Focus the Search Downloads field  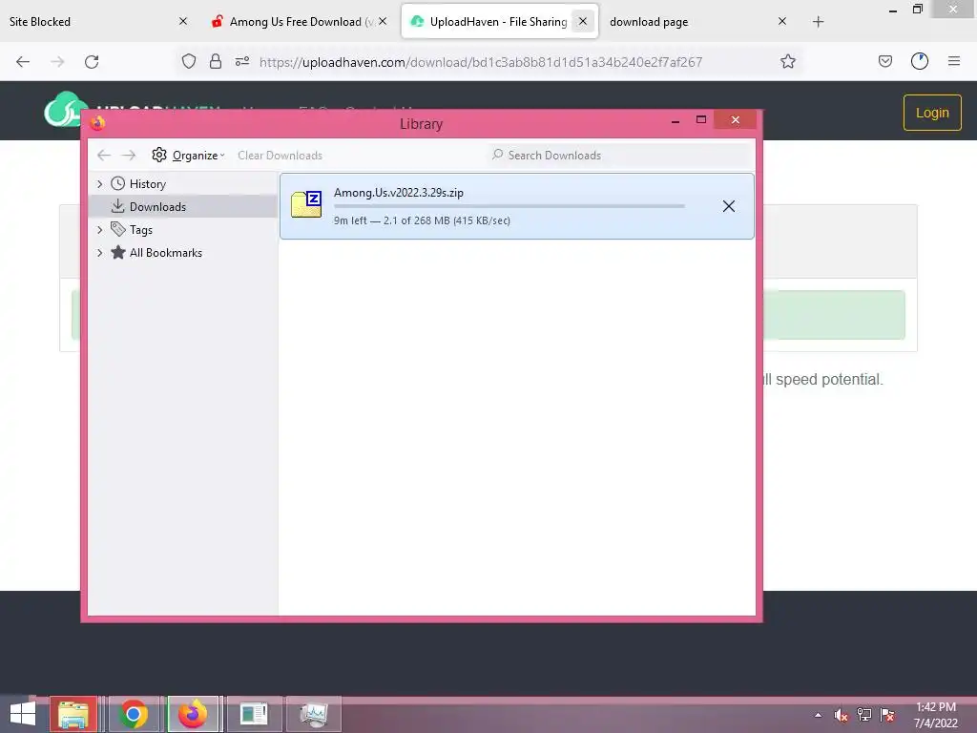coord(619,156)
